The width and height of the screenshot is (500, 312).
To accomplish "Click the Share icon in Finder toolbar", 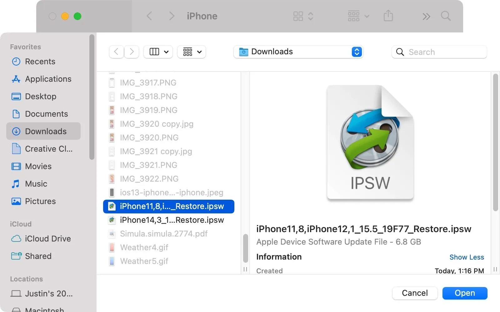I will tap(388, 16).
